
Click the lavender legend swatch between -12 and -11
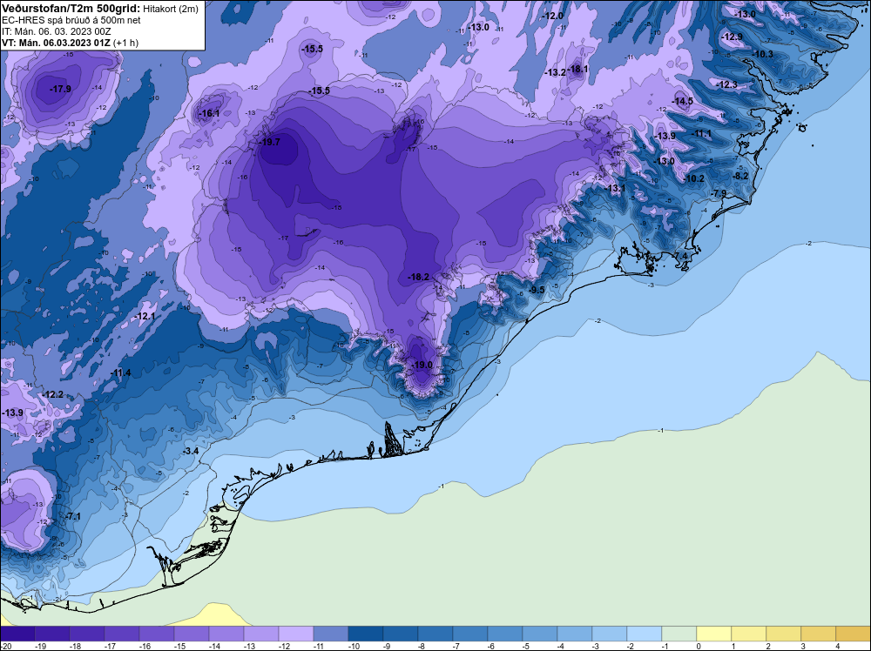(296, 634)
